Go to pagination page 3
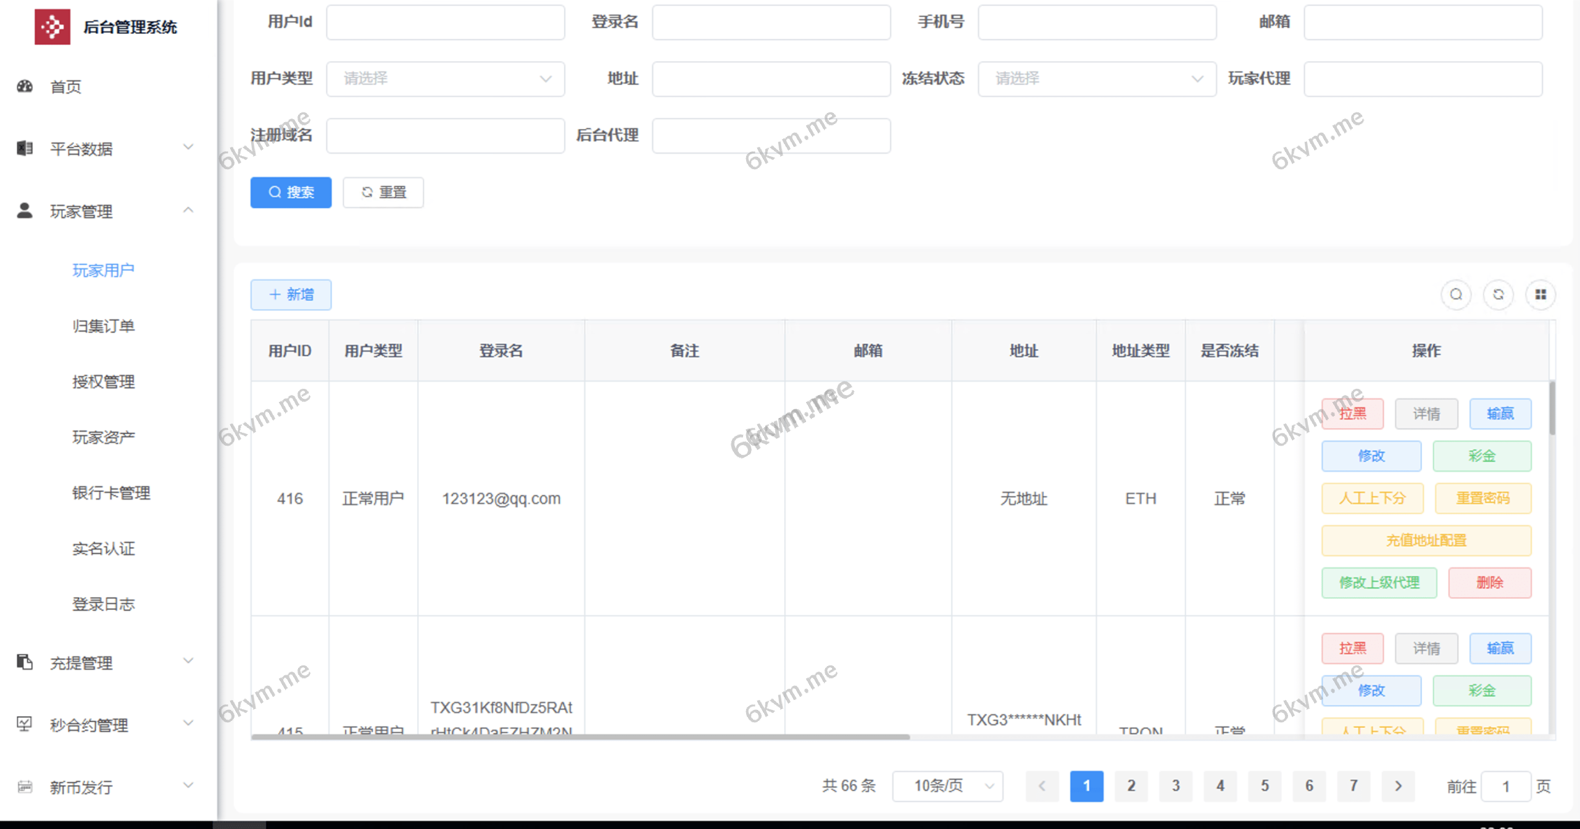This screenshot has width=1580, height=829. tap(1175, 786)
